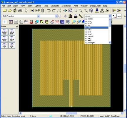Click layer list scroll down arrow
This screenshot has width=127, height=118.
110,42
